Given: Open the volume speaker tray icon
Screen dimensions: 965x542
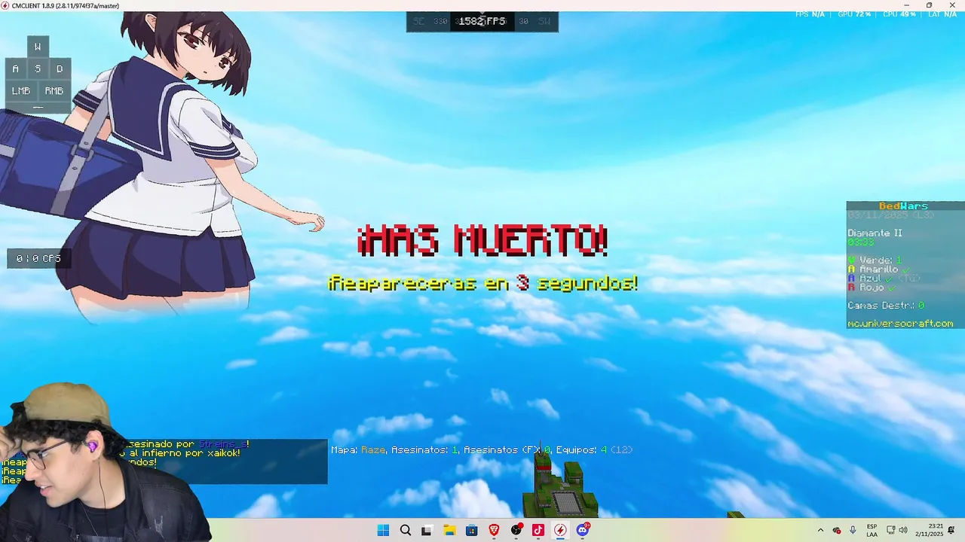Looking at the screenshot, I should click(x=903, y=530).
